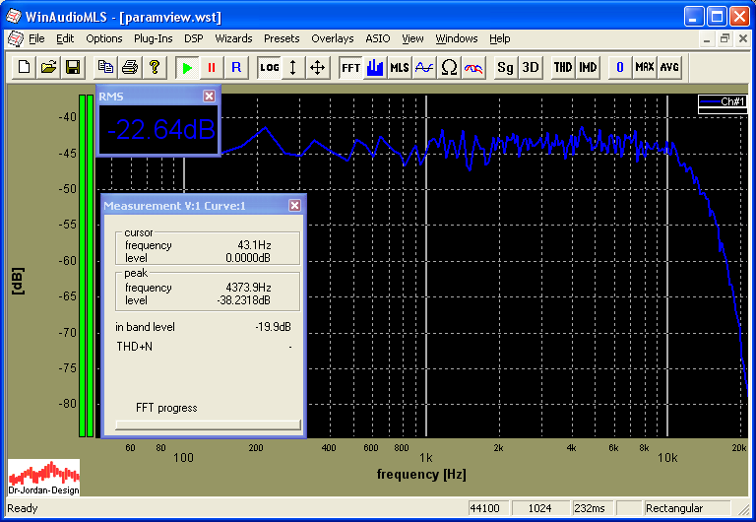Expand the Wizards menu

coord(233,38)
